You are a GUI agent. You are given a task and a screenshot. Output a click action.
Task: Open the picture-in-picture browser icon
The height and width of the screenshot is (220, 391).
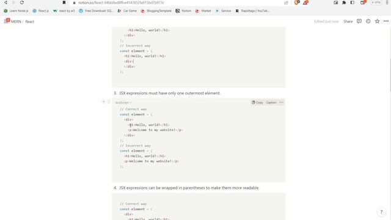click(x=336, y=2)
